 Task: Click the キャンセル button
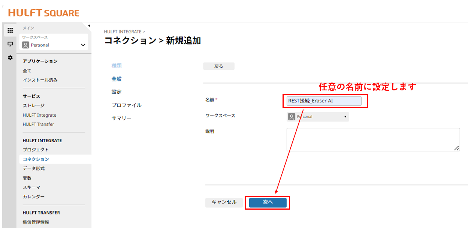[224, 202]
